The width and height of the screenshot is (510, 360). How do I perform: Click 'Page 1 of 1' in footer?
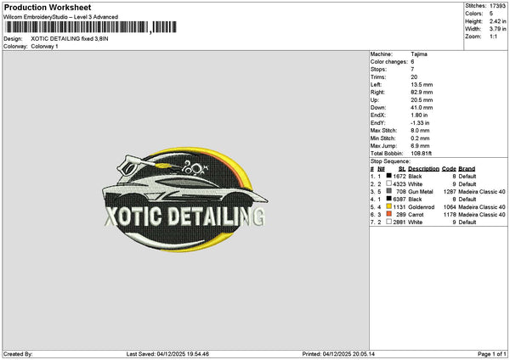pos(492,354)
